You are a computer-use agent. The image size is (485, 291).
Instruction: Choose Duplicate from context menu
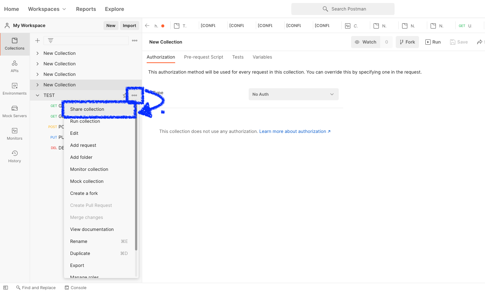click(99, 253)
